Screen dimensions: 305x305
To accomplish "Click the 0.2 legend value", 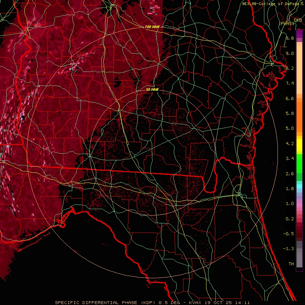I will point(290,219).
